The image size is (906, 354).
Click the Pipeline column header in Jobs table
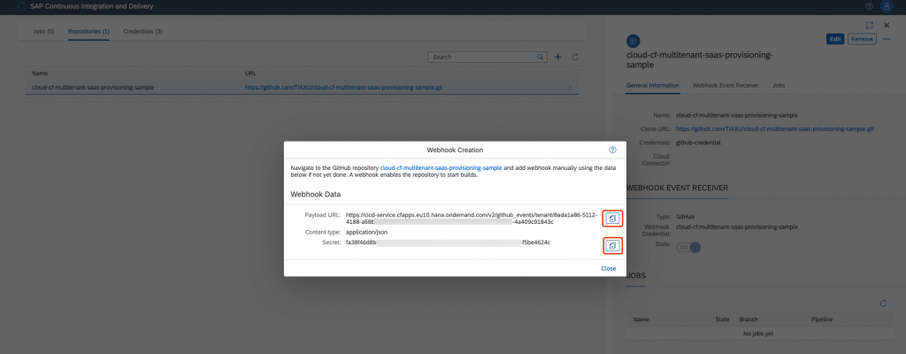[x=822, y=319]
